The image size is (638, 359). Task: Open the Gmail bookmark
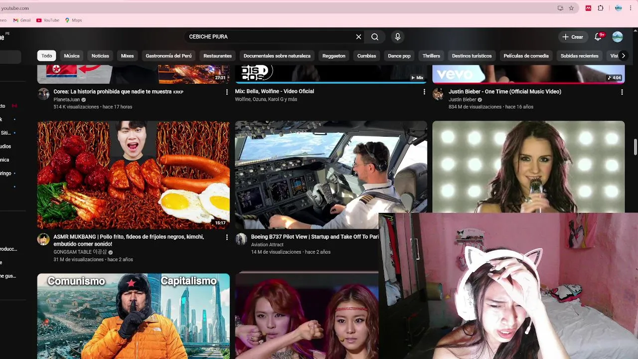click(22, 20)
